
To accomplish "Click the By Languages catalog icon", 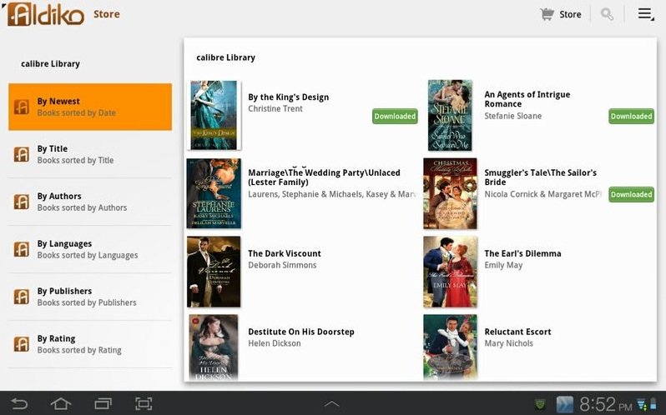I will coord(21,249).
